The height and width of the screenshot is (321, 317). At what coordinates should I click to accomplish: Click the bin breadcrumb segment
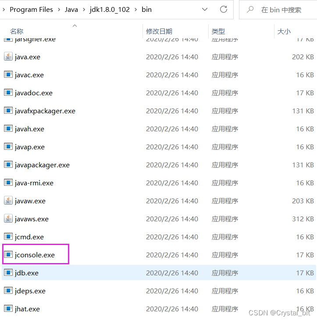(x=146, y=10)
